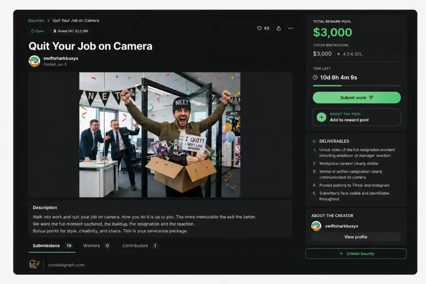Click the Submit work button
This screenshot has height=284, width=426.
click(x=356, y=97)
